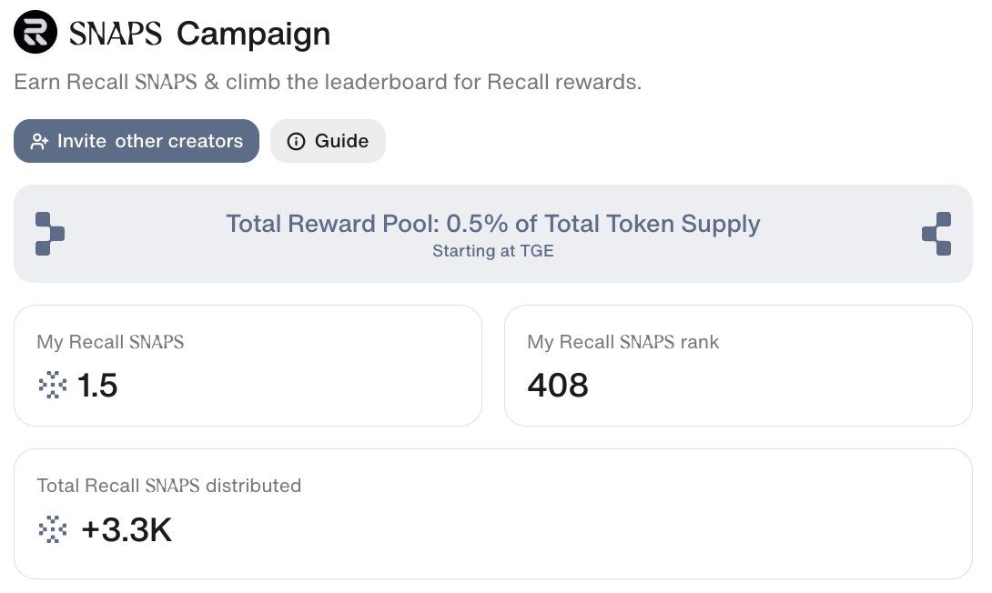Screen dimensions: 992x593
Task: Click the Starting at TGE subtitle
Action: click(493, 251)
